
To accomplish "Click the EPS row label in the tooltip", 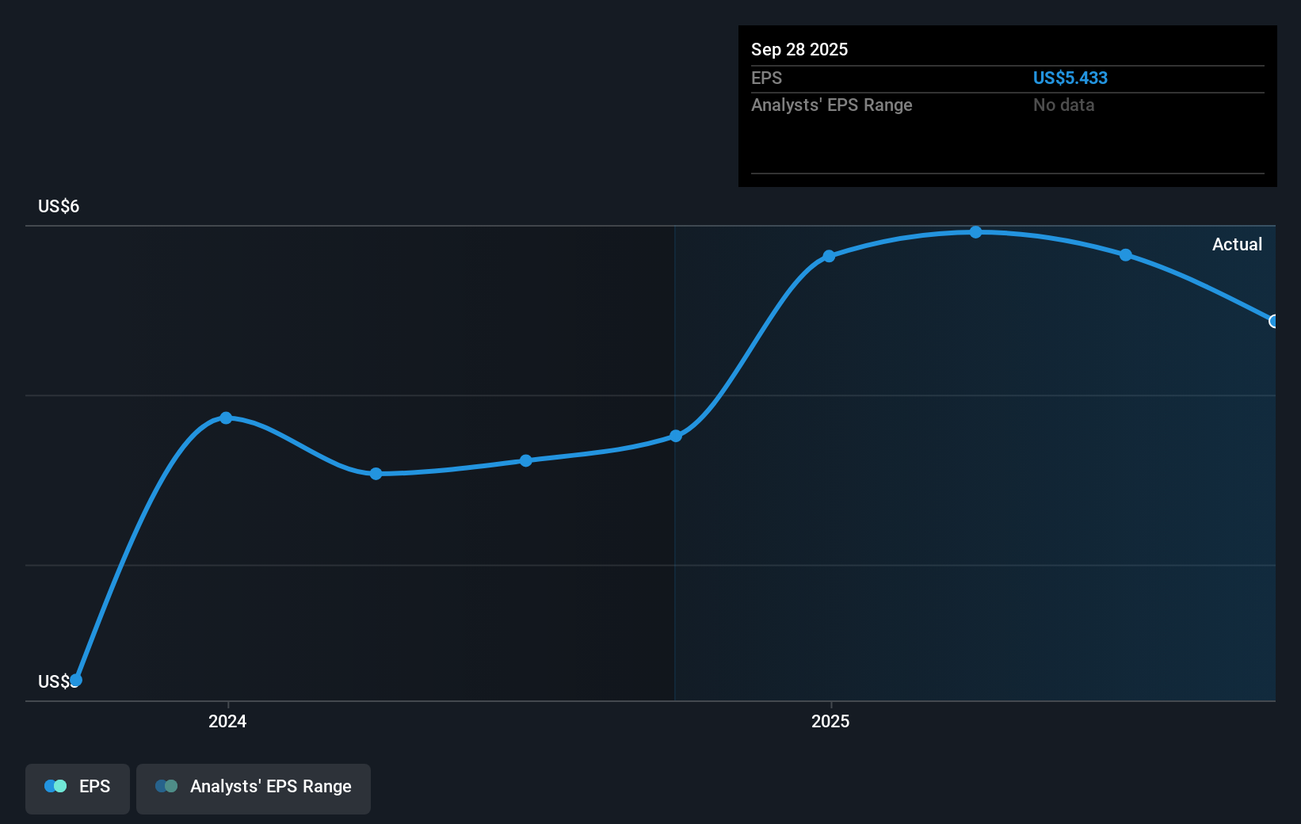I will [x=766, y=78].
